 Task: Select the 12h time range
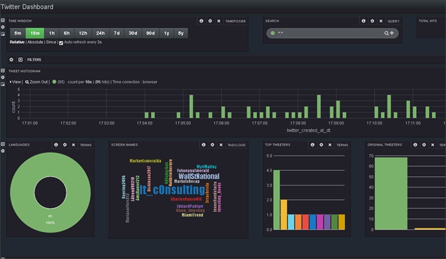[83, 33]
